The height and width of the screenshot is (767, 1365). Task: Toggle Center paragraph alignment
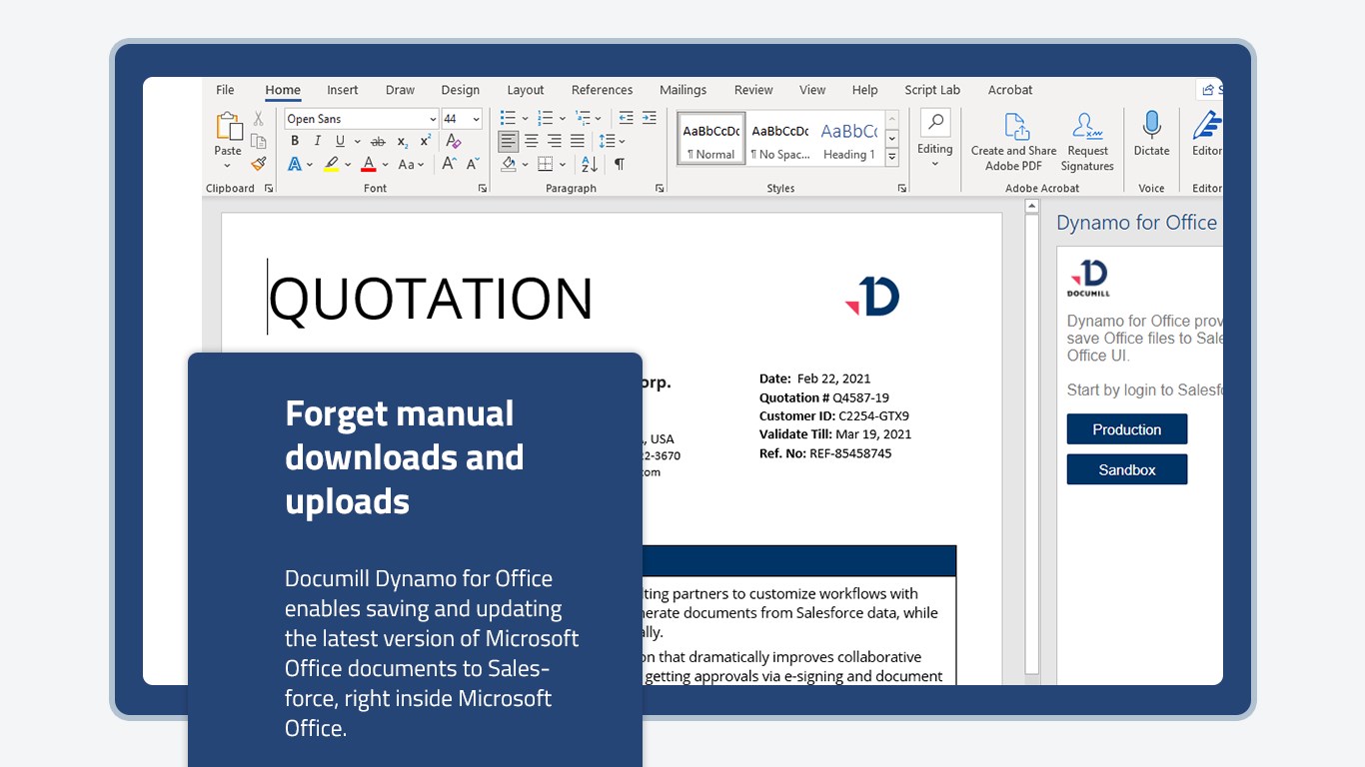(532, 141)
